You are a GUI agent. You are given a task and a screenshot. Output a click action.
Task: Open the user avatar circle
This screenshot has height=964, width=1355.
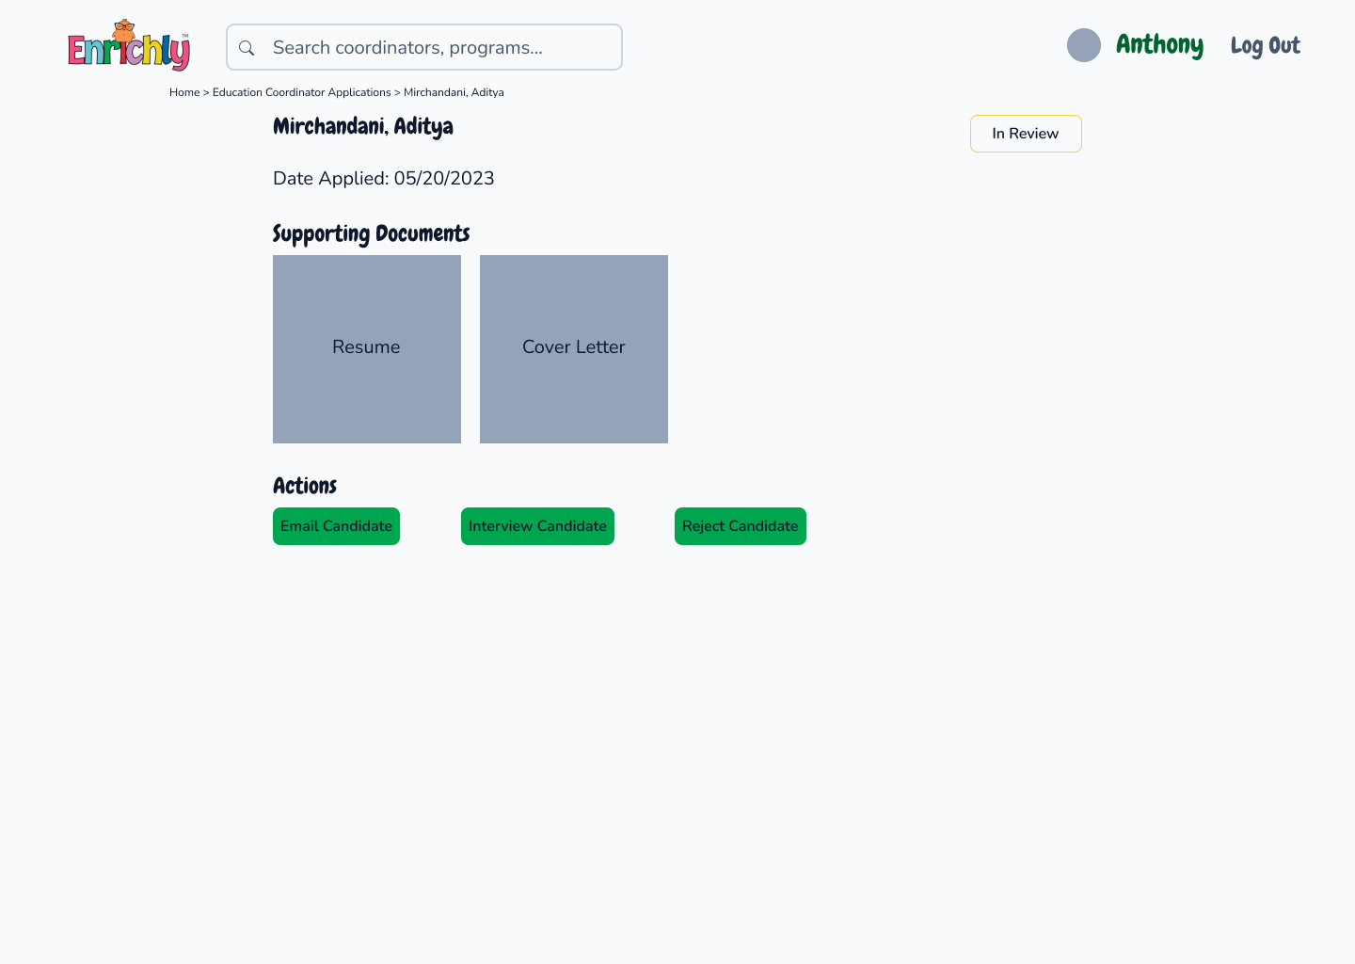coord(1084,45)
